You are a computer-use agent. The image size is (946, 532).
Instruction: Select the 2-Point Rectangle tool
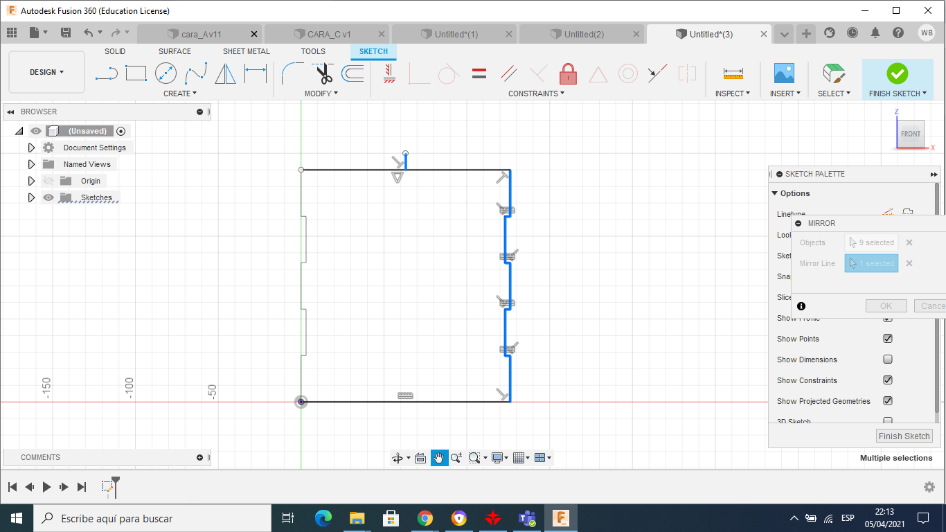(x=136, y=73)
